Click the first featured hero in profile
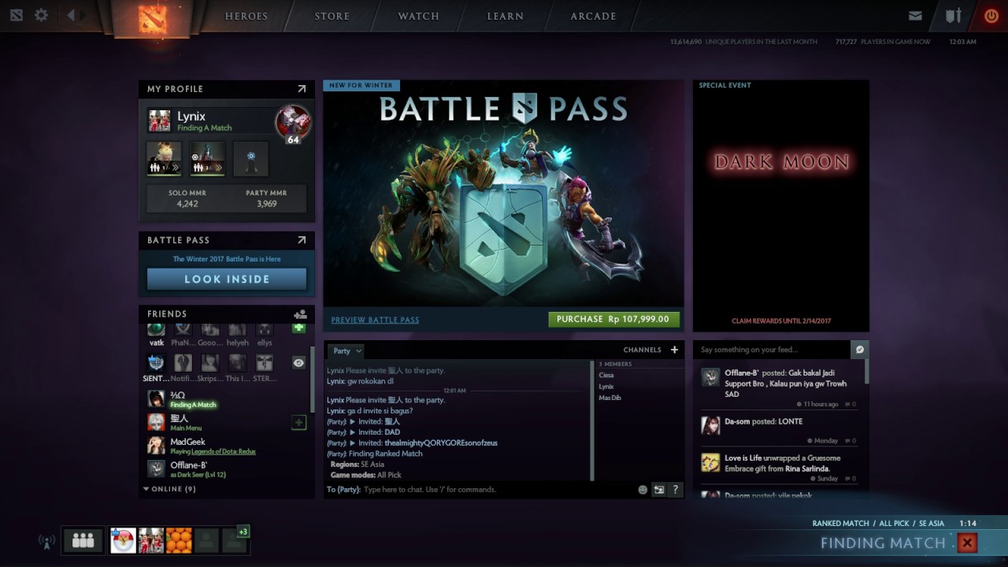Screen dimensions: 1008x567 [165, 158]
